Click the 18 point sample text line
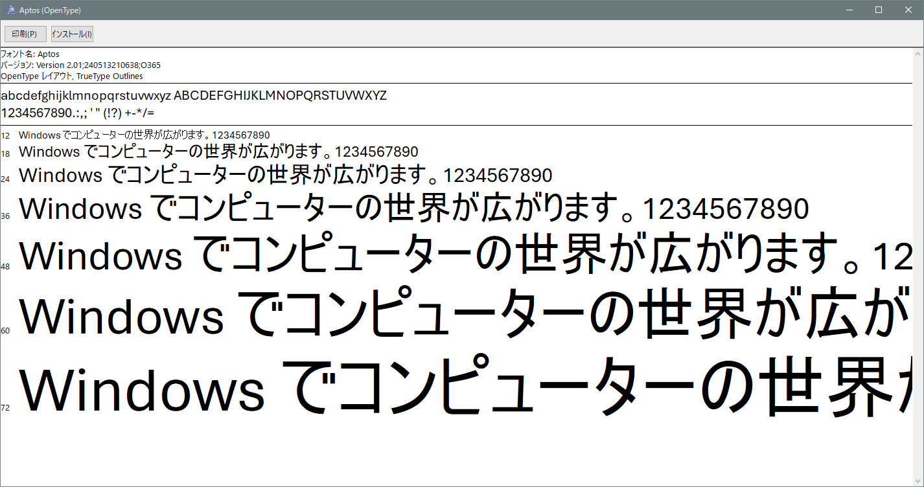This screenshot has width=924, height=487. point(218,152)
